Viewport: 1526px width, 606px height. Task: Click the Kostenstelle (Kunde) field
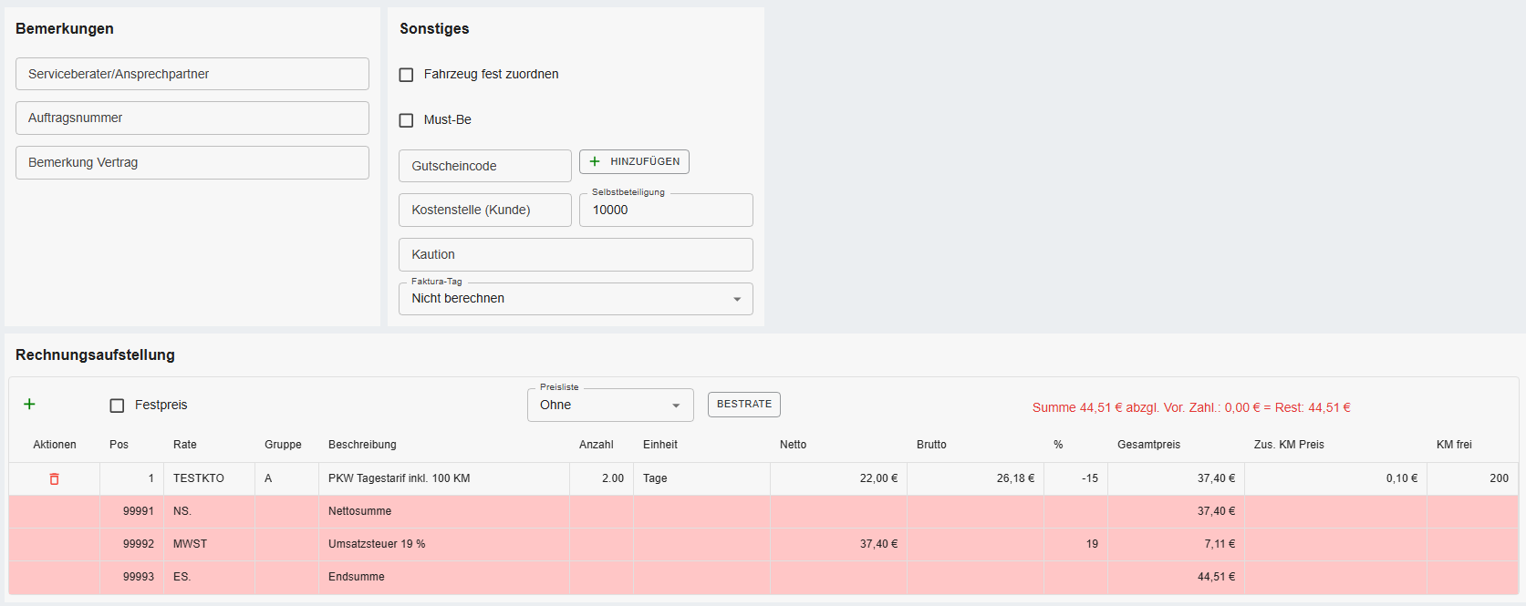(x=484, y=210)
